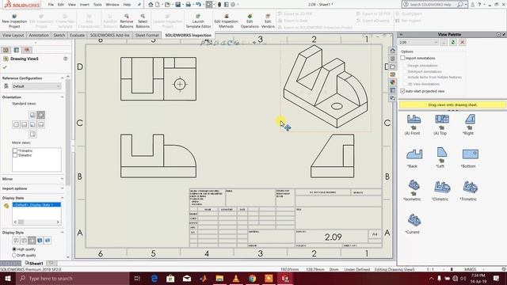Switch to Sketch tab
Image resolution: width=507 pixels, height=285 pixels.
tap(59, 35)
